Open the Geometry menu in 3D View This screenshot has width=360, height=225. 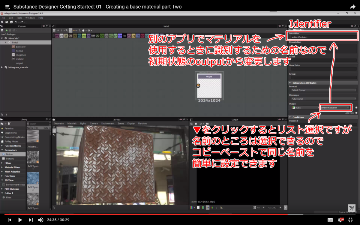click(59, 123)
